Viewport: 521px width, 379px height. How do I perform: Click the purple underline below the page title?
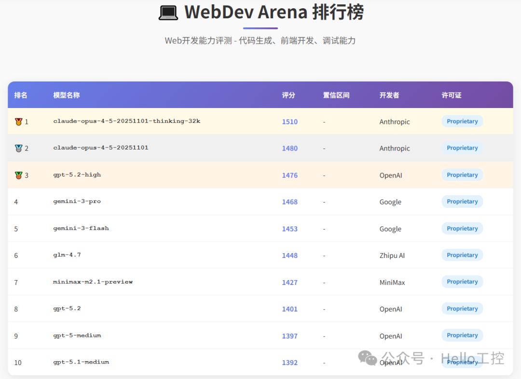pyautogui.click(x=260, y=28)
